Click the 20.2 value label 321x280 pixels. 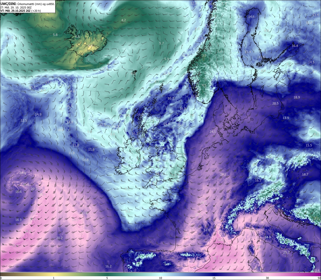59,238
